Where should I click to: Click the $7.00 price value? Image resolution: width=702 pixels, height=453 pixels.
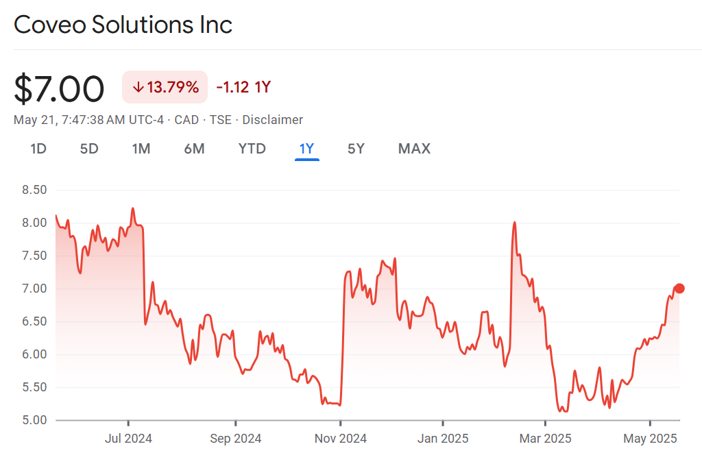59,89
